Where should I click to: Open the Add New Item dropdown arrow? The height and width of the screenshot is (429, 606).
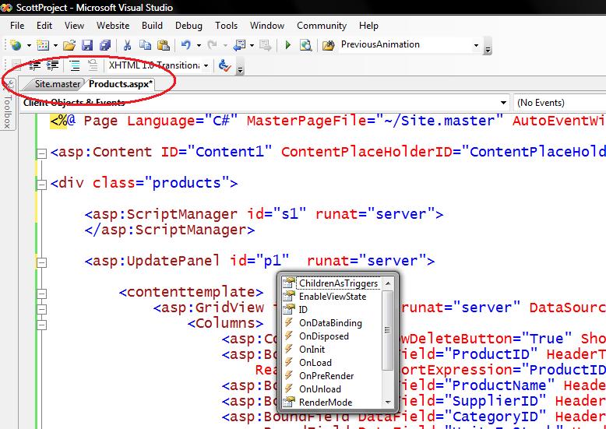click(55, 46)
